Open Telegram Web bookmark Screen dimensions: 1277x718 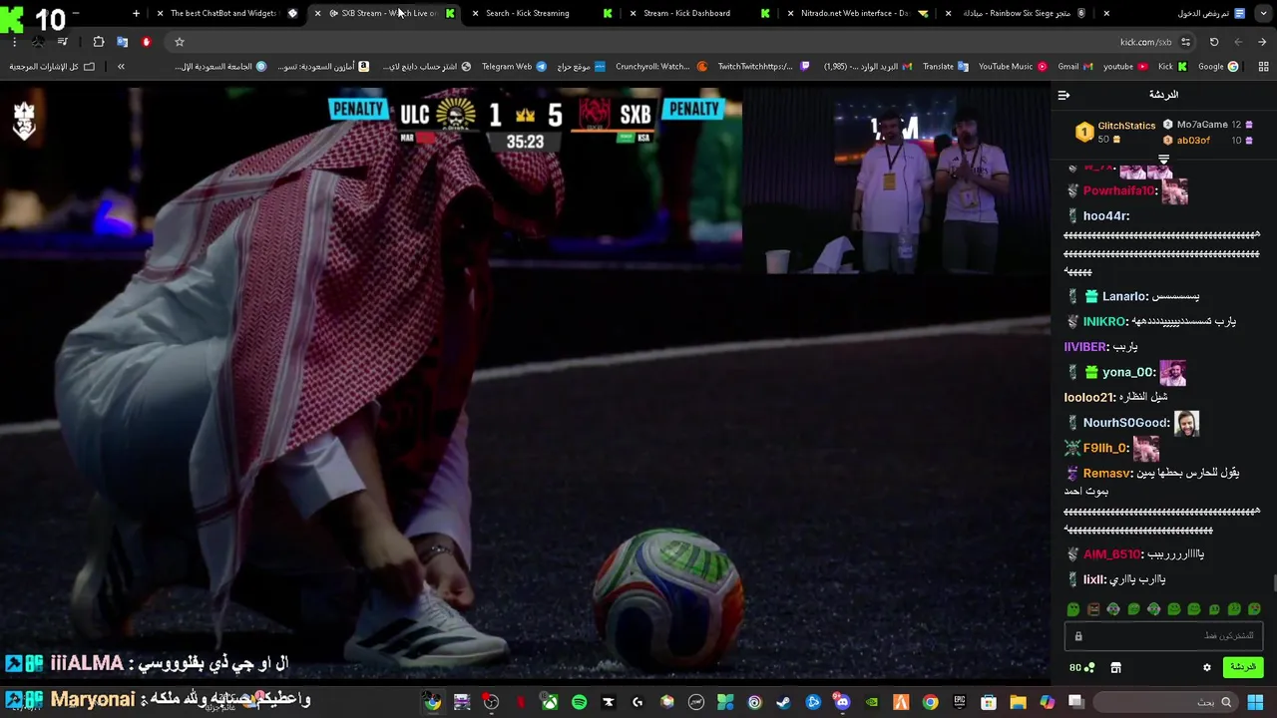[x=514, y=67]
